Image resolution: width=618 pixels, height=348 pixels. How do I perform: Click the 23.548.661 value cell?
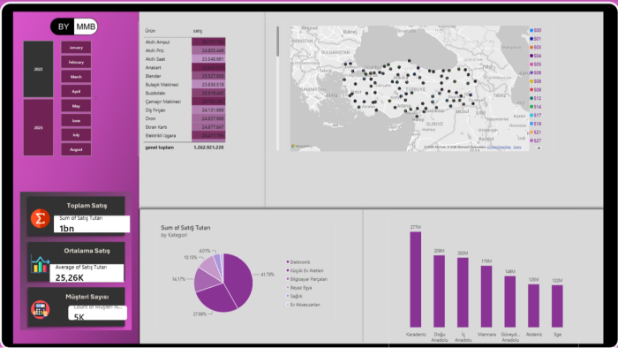[x=208, y=59]
